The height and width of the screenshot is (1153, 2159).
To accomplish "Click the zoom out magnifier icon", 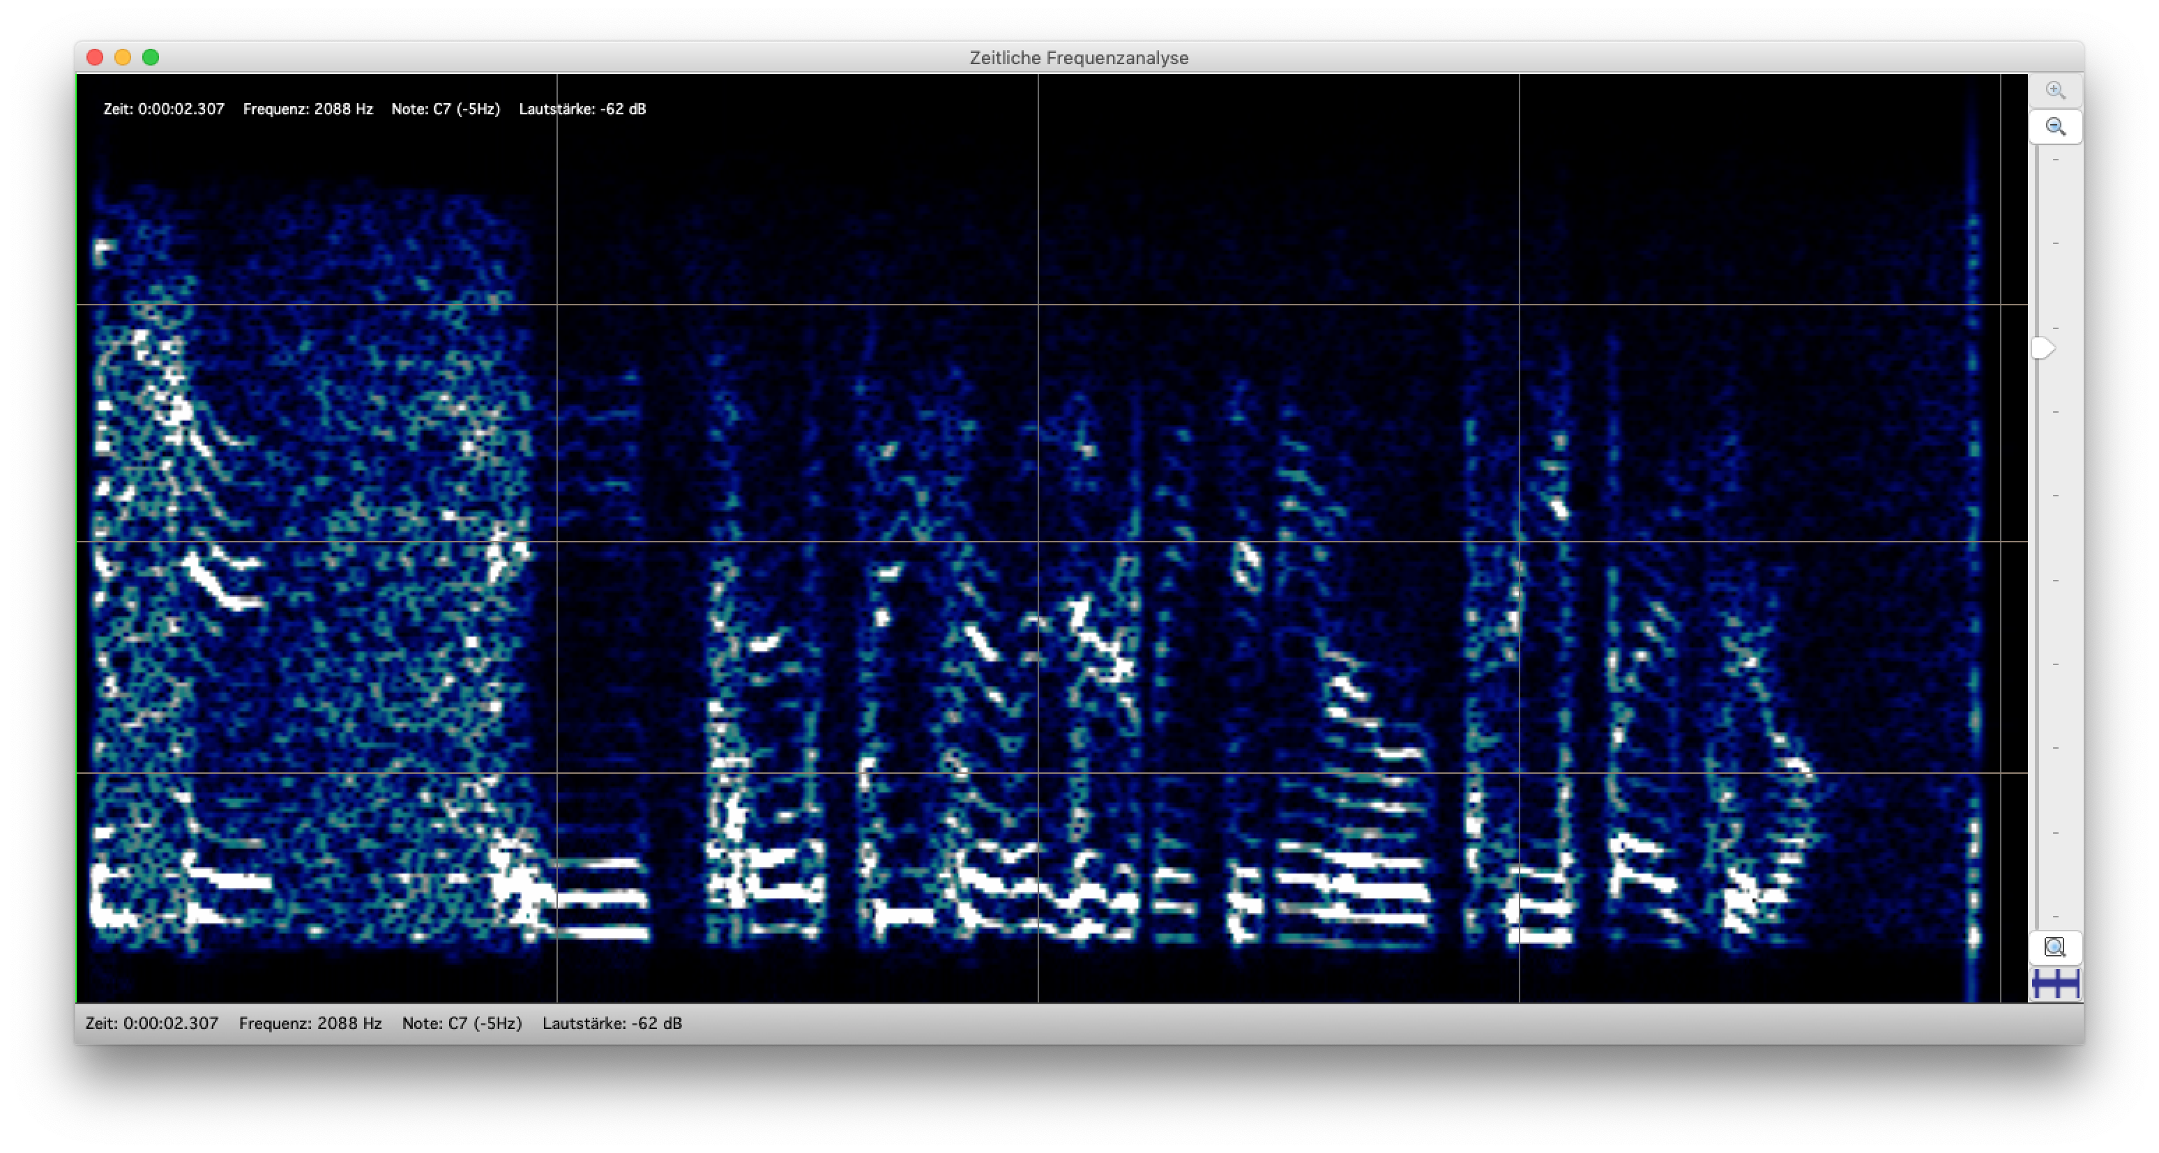I will click(x=2054, y=128).
